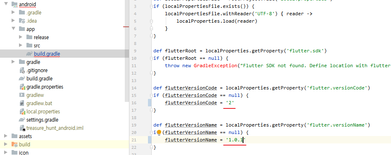
Task: Click the .idea excluded folder icon
Action: (x=22, y=21)
